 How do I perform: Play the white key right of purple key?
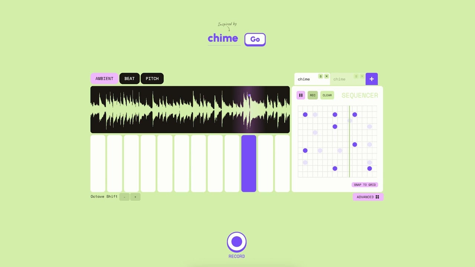click(266, 164)
